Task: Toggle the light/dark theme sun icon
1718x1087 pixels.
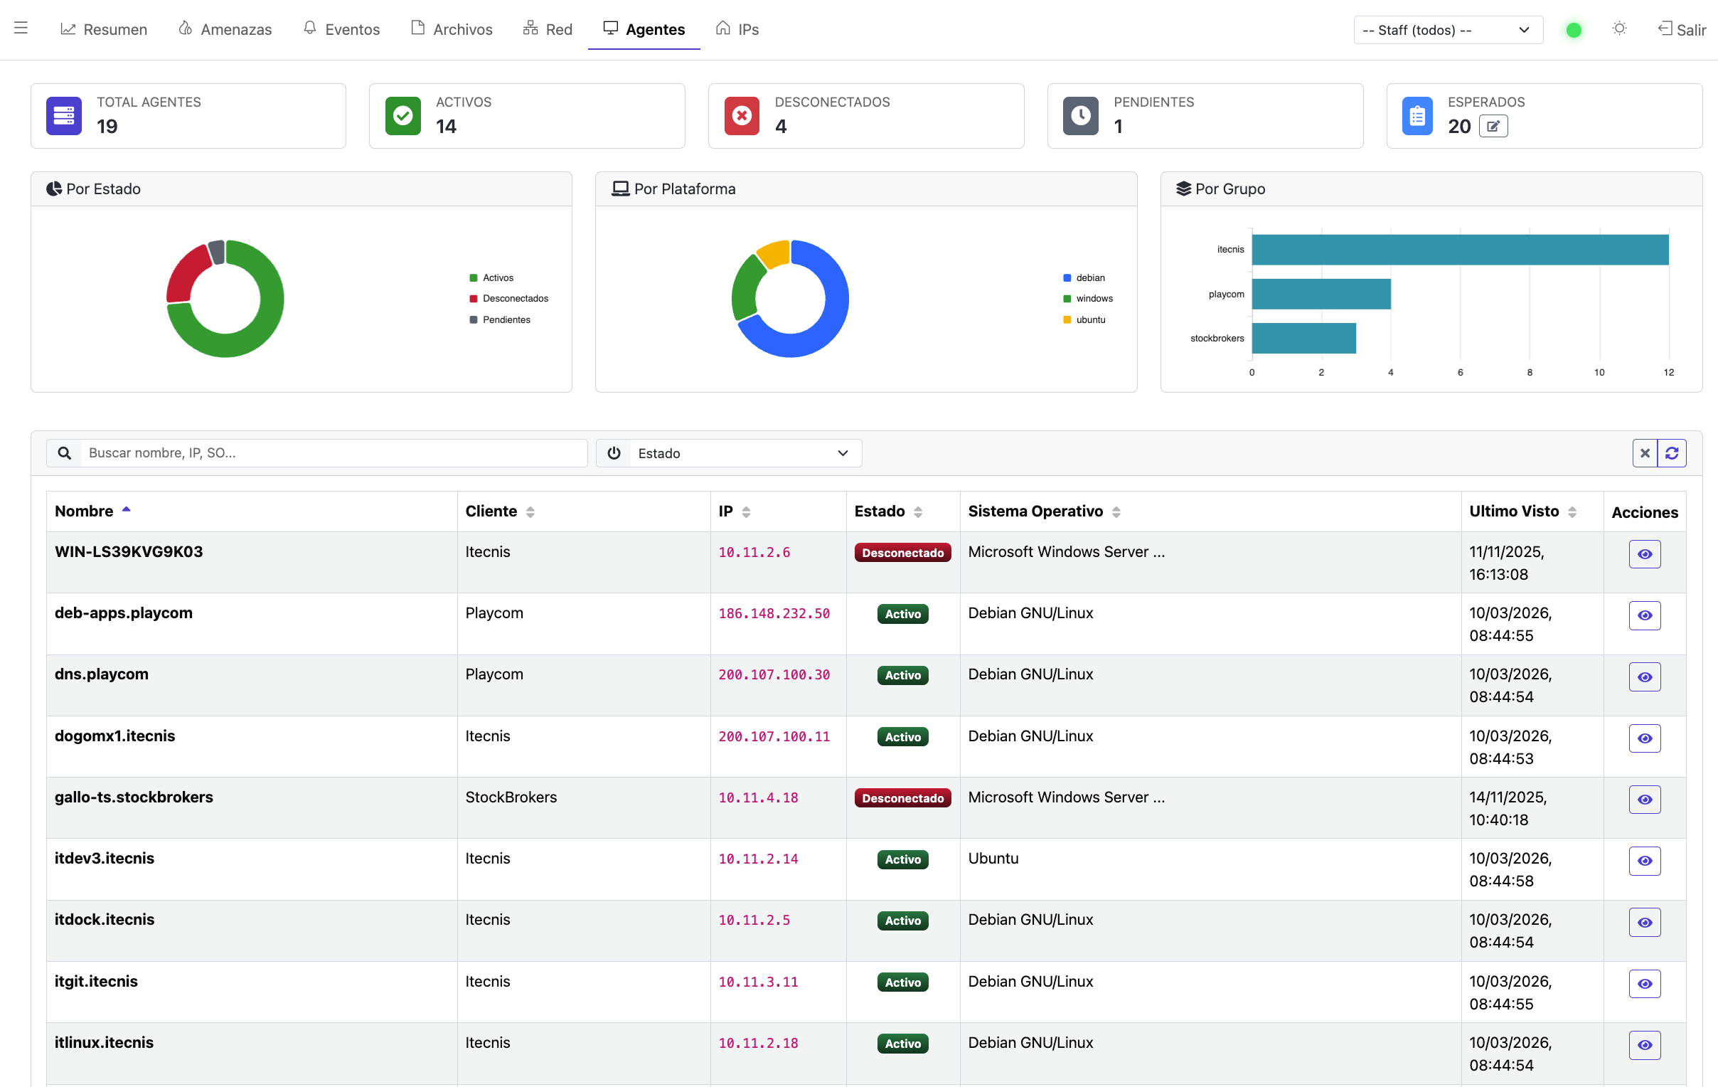Action: tap(1619, 28)
